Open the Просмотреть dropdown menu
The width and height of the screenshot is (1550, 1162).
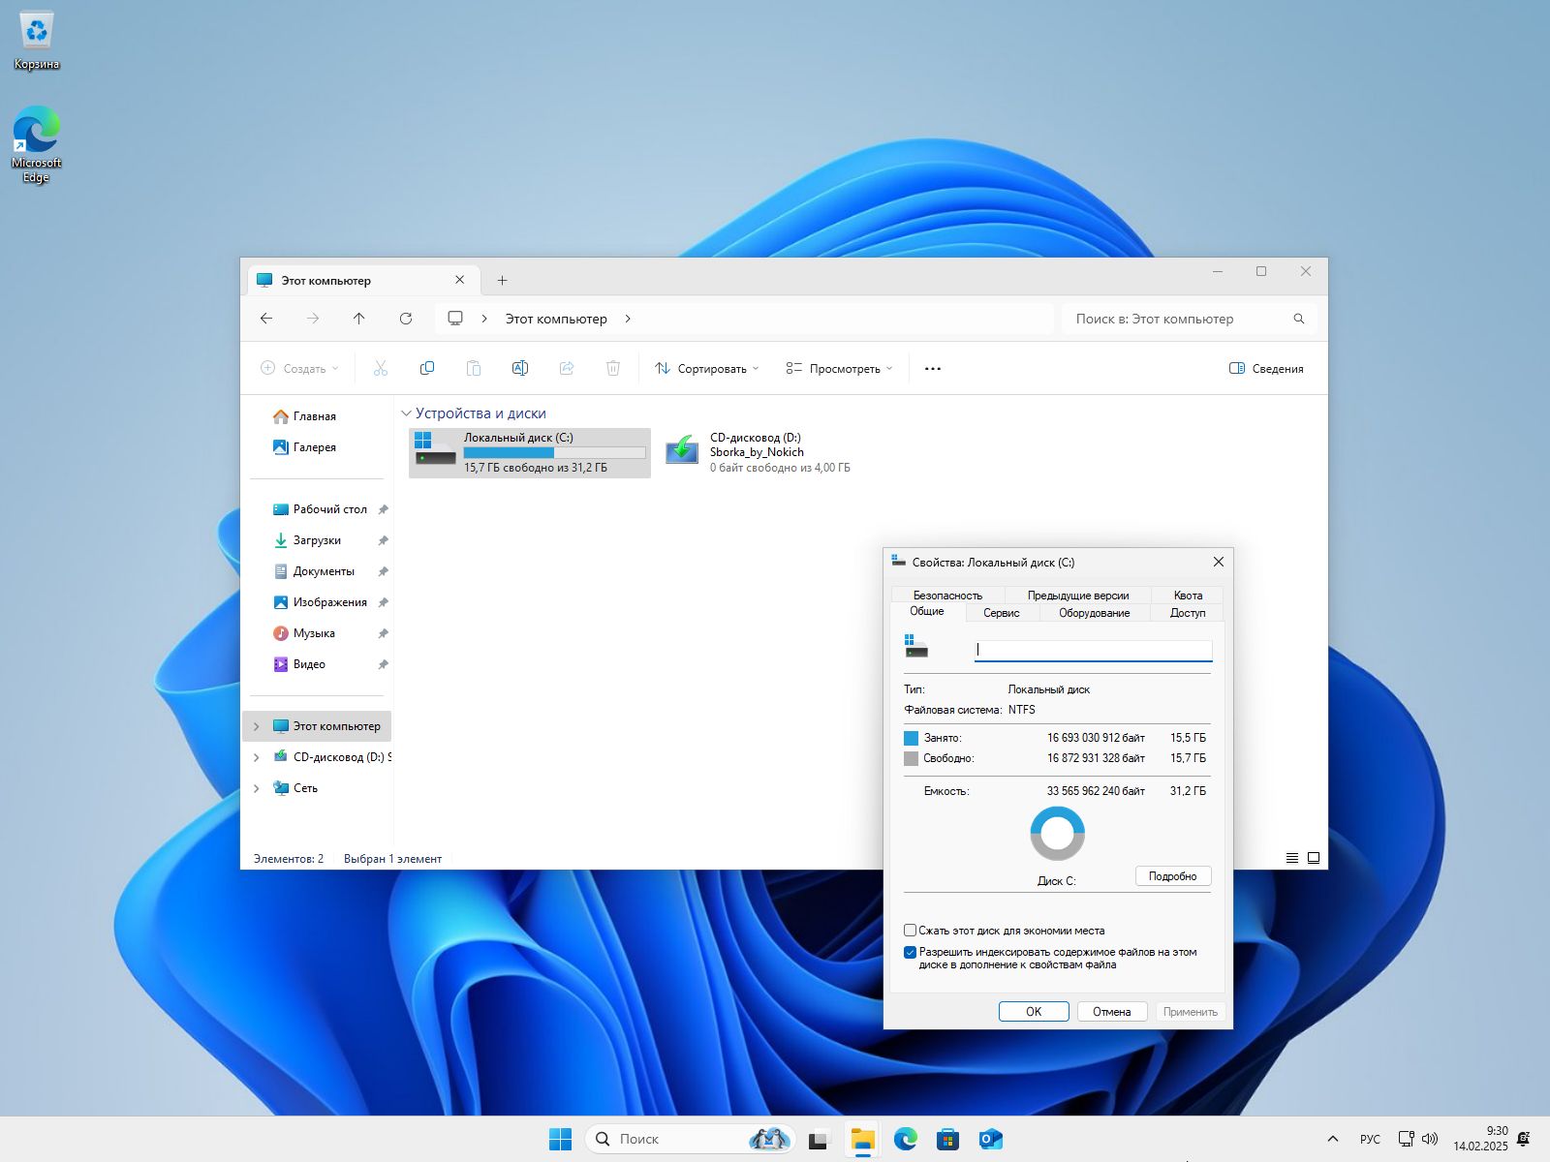coord(838,368)
